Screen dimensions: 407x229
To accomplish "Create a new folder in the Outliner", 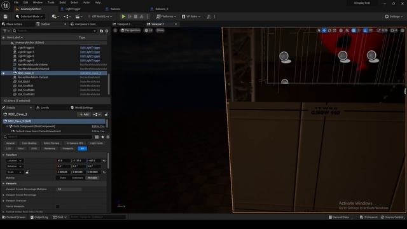I will [x=102, y=31].
